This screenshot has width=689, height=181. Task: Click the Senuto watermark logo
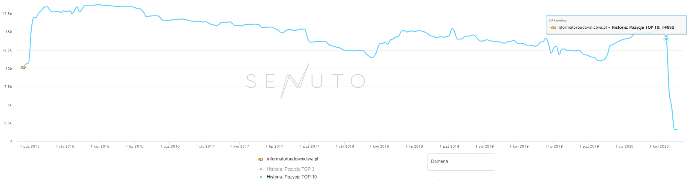coord(305,81)
